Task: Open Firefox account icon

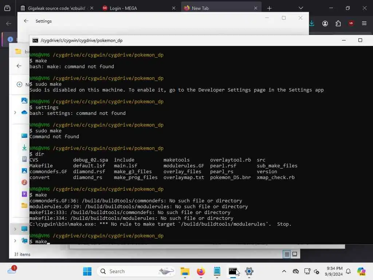Action: 325,23
